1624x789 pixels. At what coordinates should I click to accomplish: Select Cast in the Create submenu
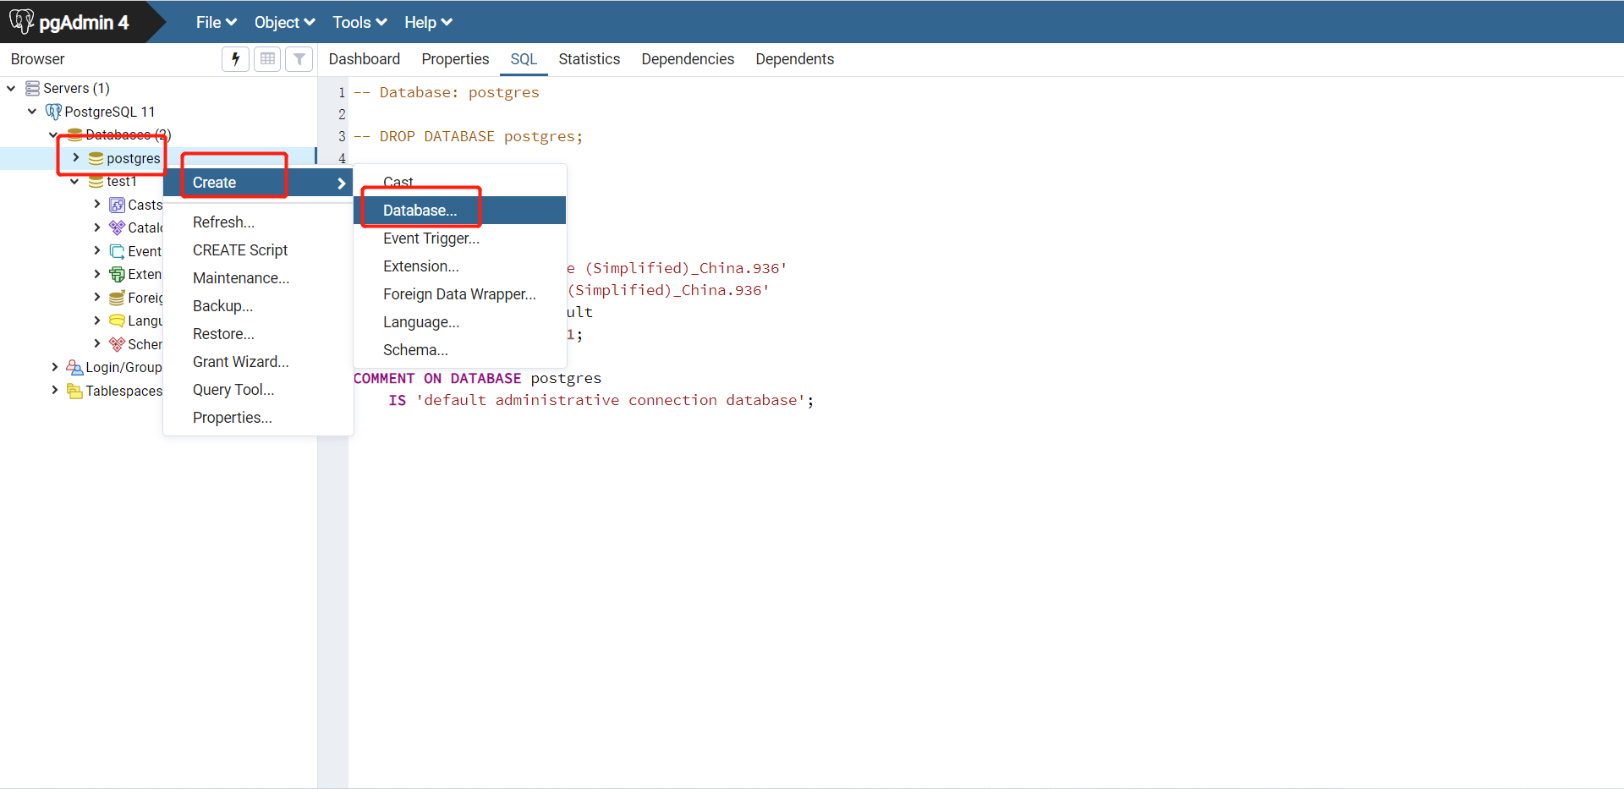point(460,183)
